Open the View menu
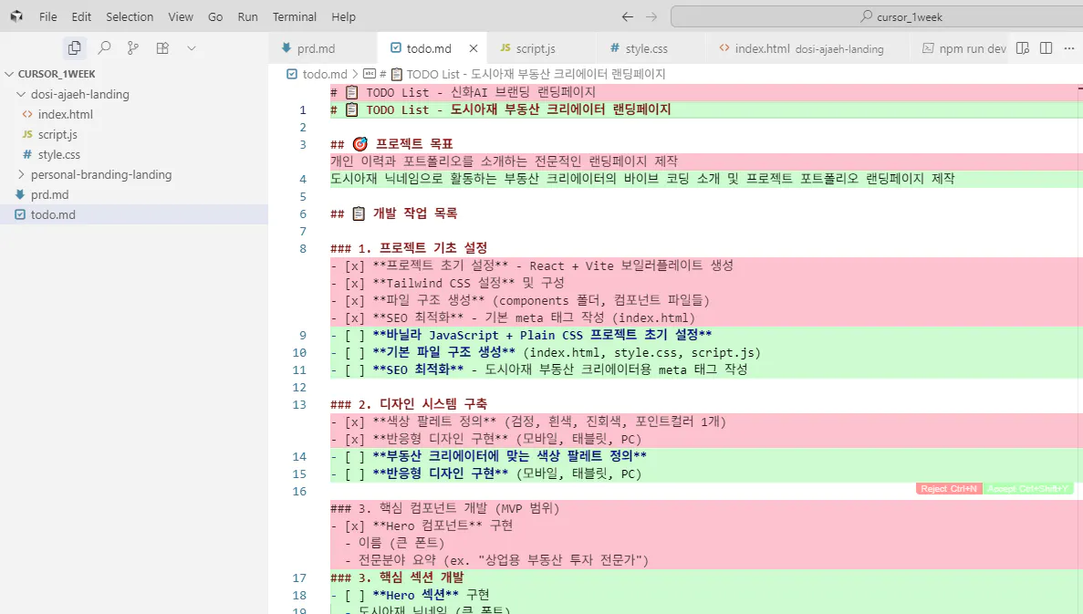The image size is (1083, 614). click(181, 16)
